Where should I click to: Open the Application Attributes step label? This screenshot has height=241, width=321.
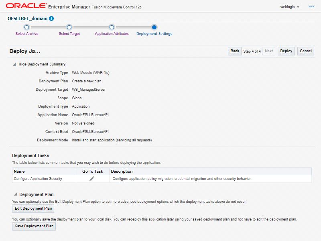pyautogui.click(x=112, y=34)
